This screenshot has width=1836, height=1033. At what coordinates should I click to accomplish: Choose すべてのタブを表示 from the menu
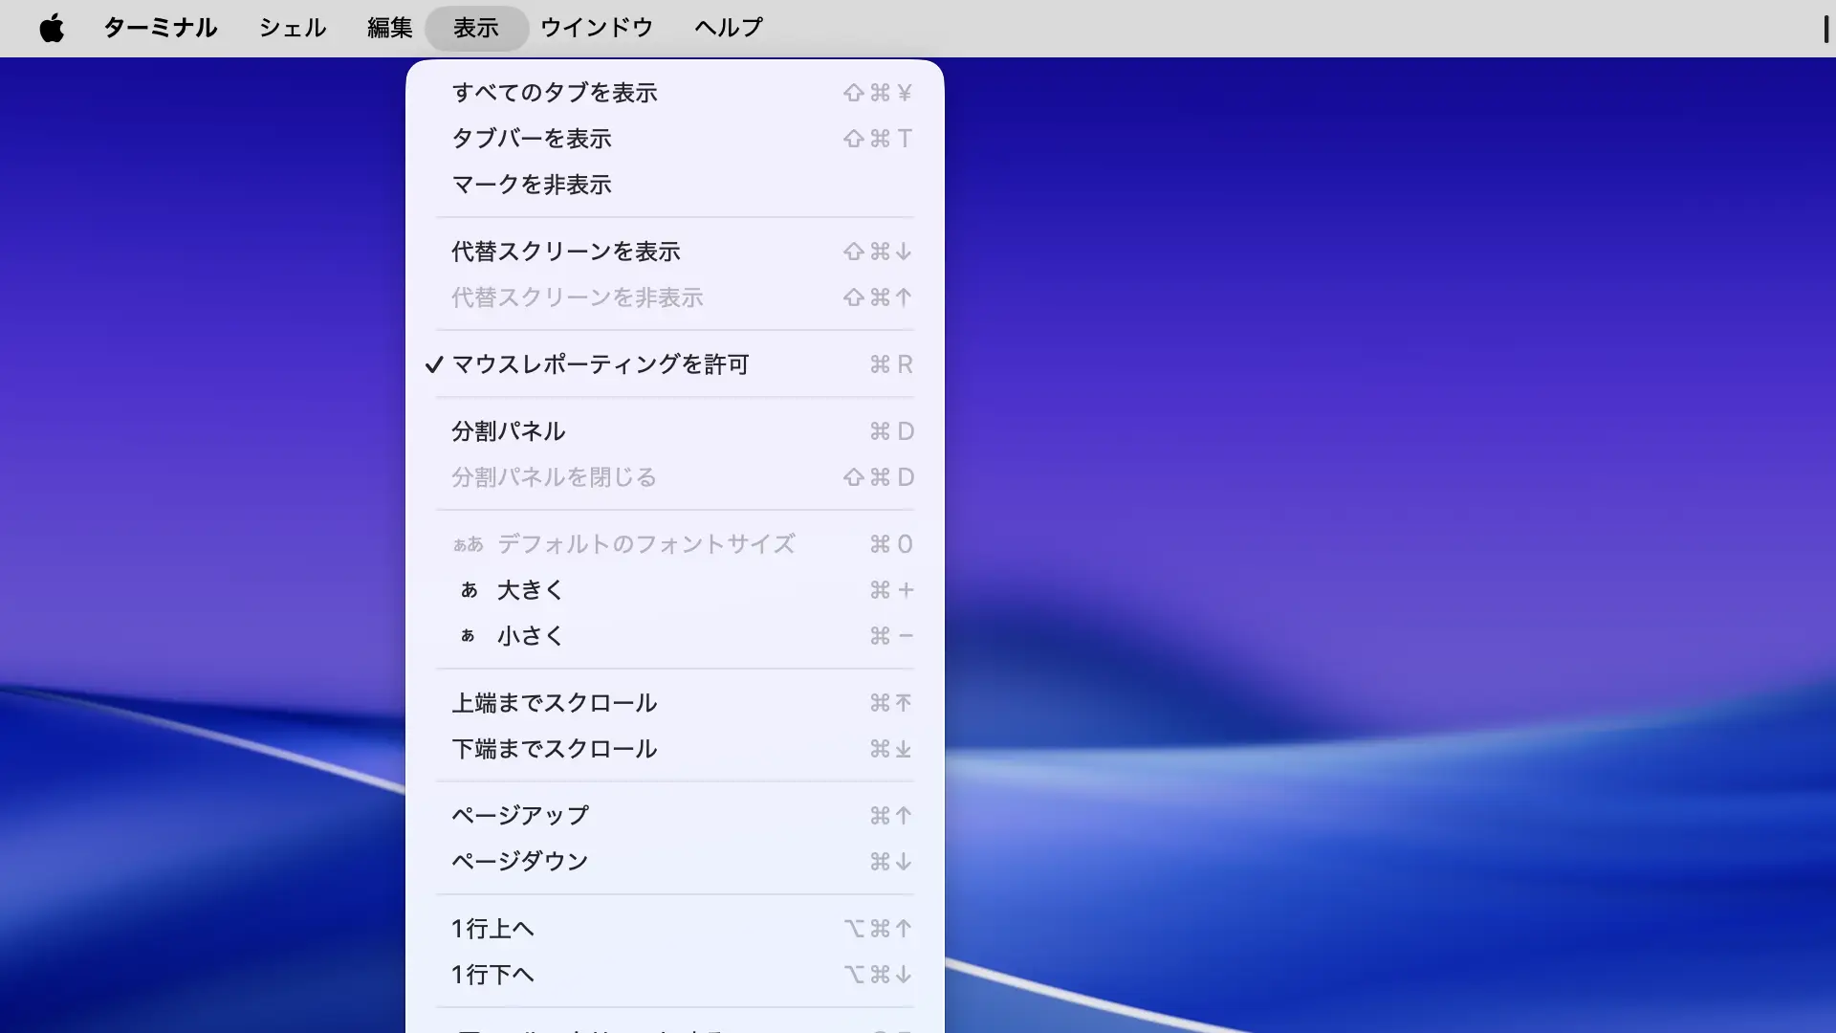pos(555,93)
